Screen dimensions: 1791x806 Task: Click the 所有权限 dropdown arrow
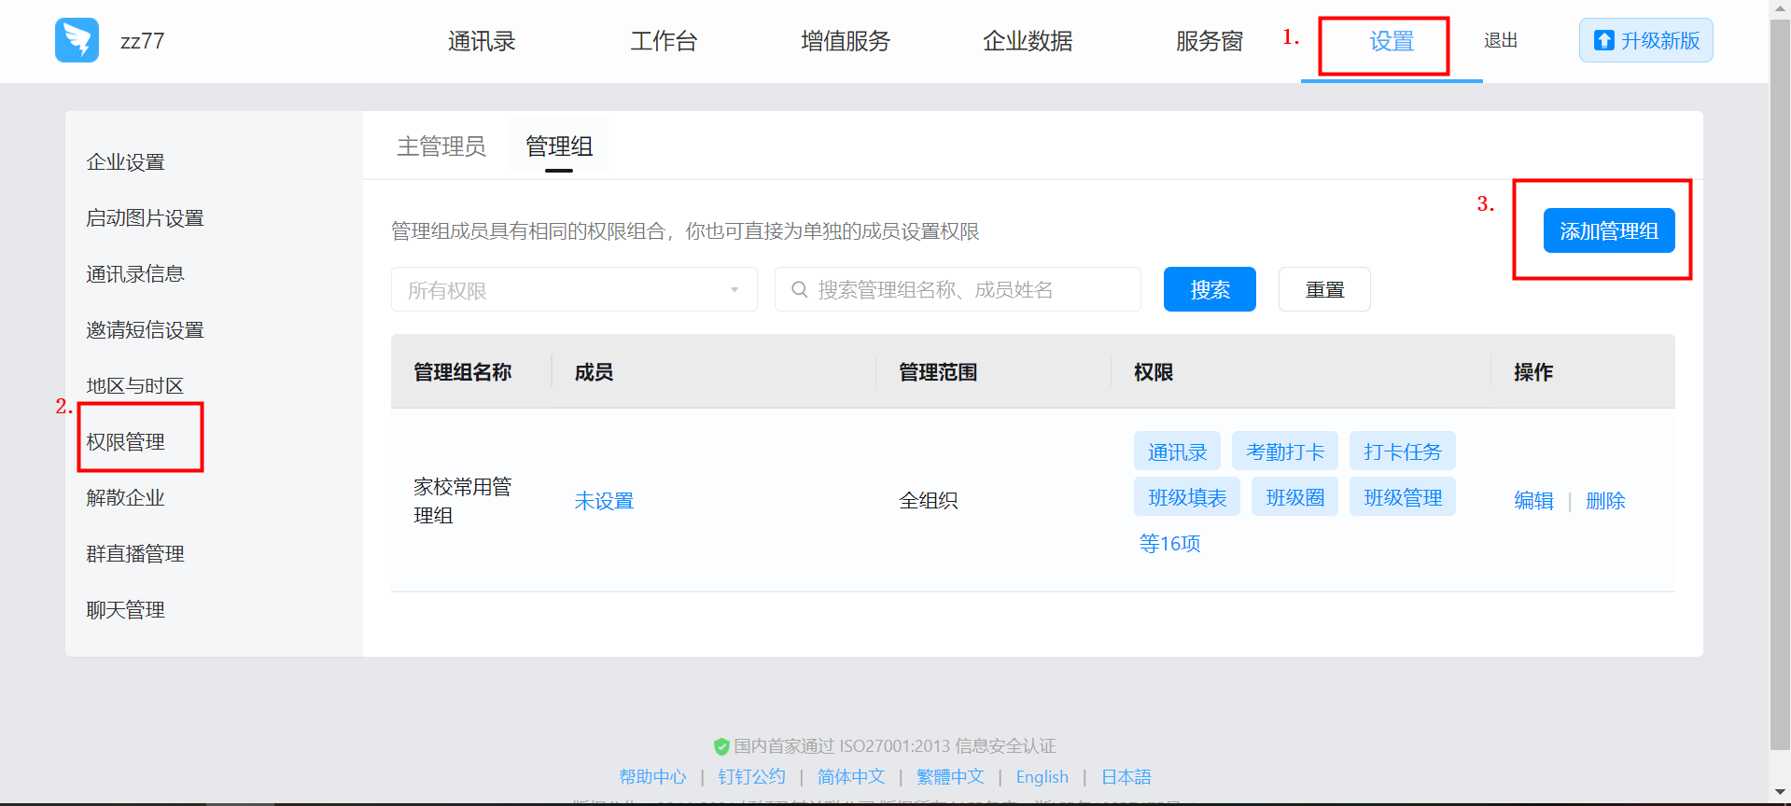735,290
